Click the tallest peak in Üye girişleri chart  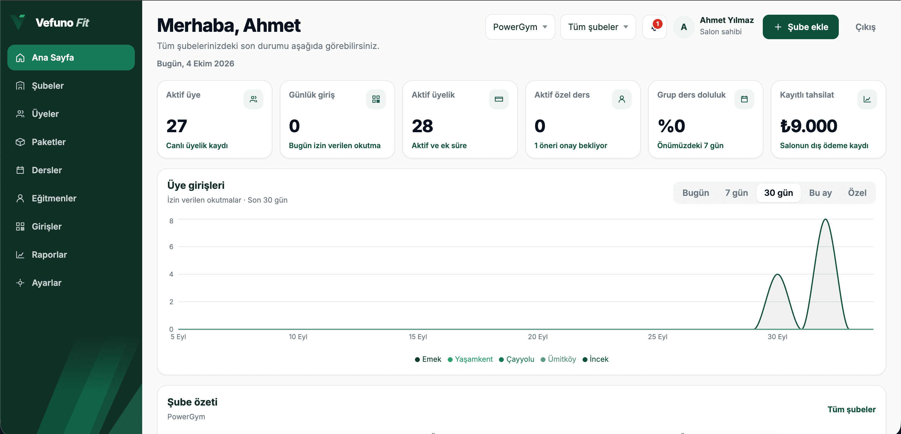(x=825, y=219)
